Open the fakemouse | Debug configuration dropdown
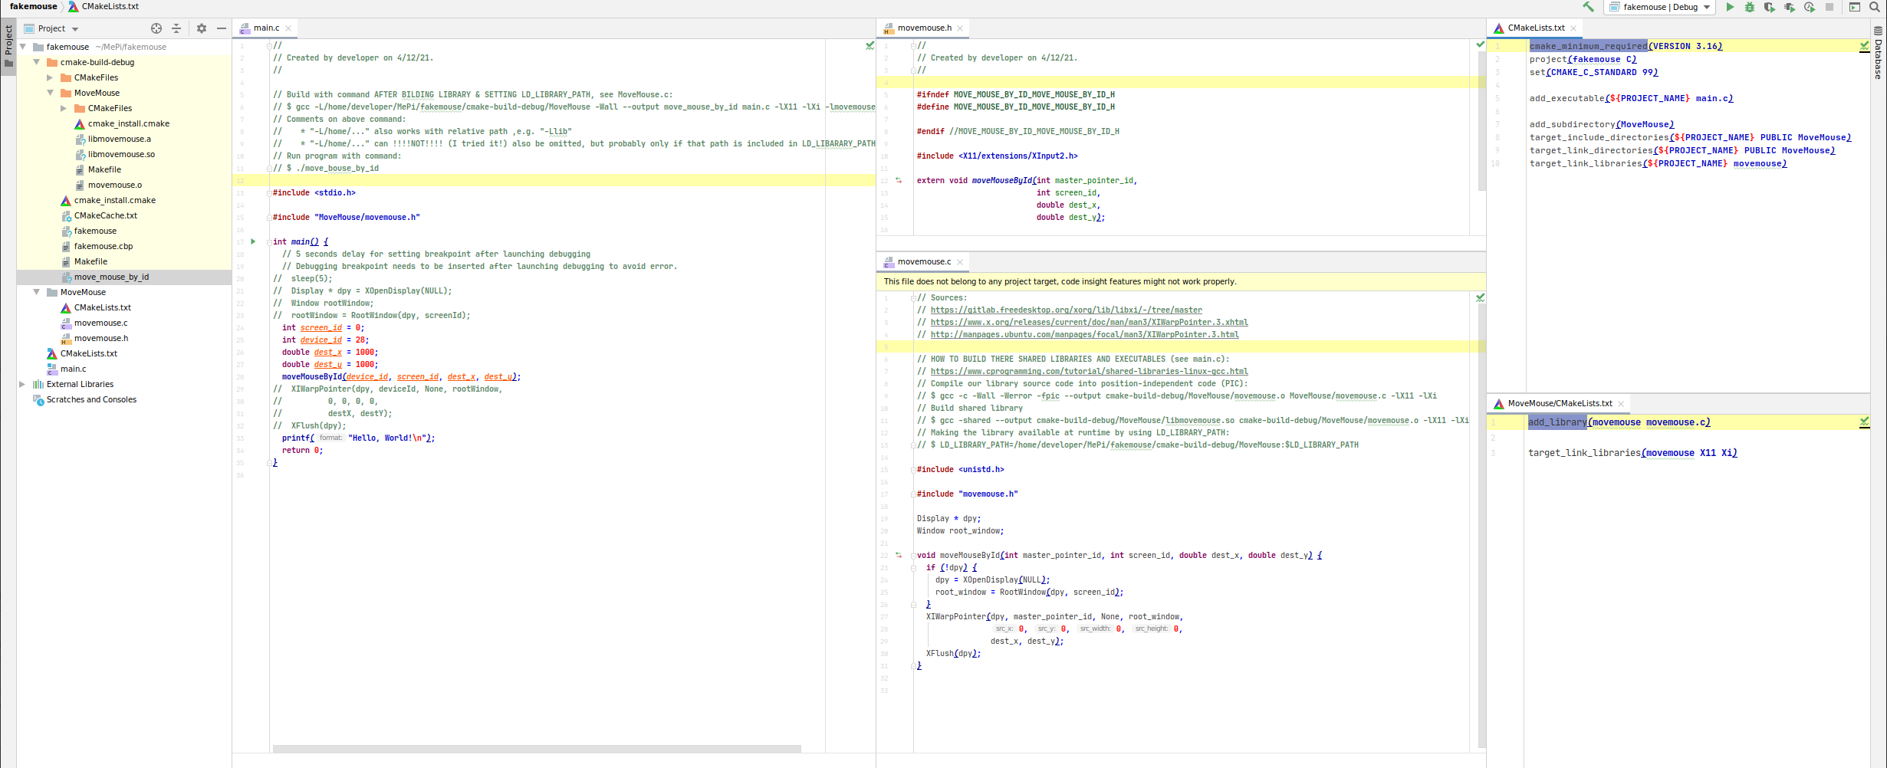The width and height of the screenshot is (1887, 768). pos(1659,7)
